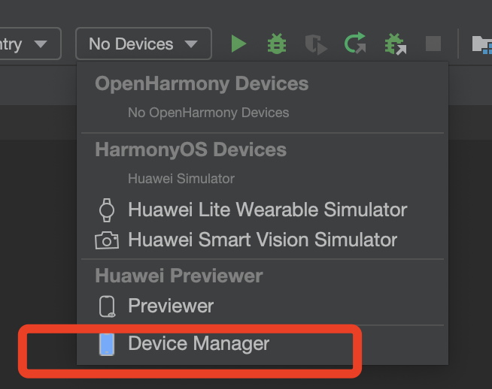Click the green Run play button
492x389 pixels.
click(x=238, y=44)
